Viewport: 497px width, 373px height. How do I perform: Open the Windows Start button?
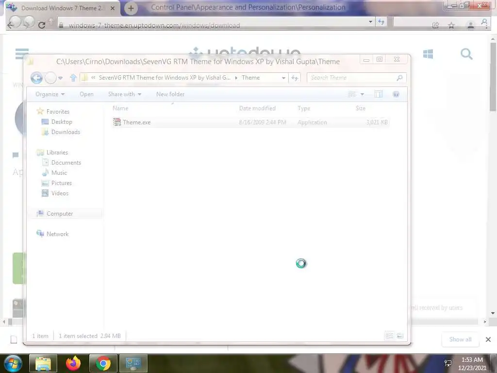[13, 363]
